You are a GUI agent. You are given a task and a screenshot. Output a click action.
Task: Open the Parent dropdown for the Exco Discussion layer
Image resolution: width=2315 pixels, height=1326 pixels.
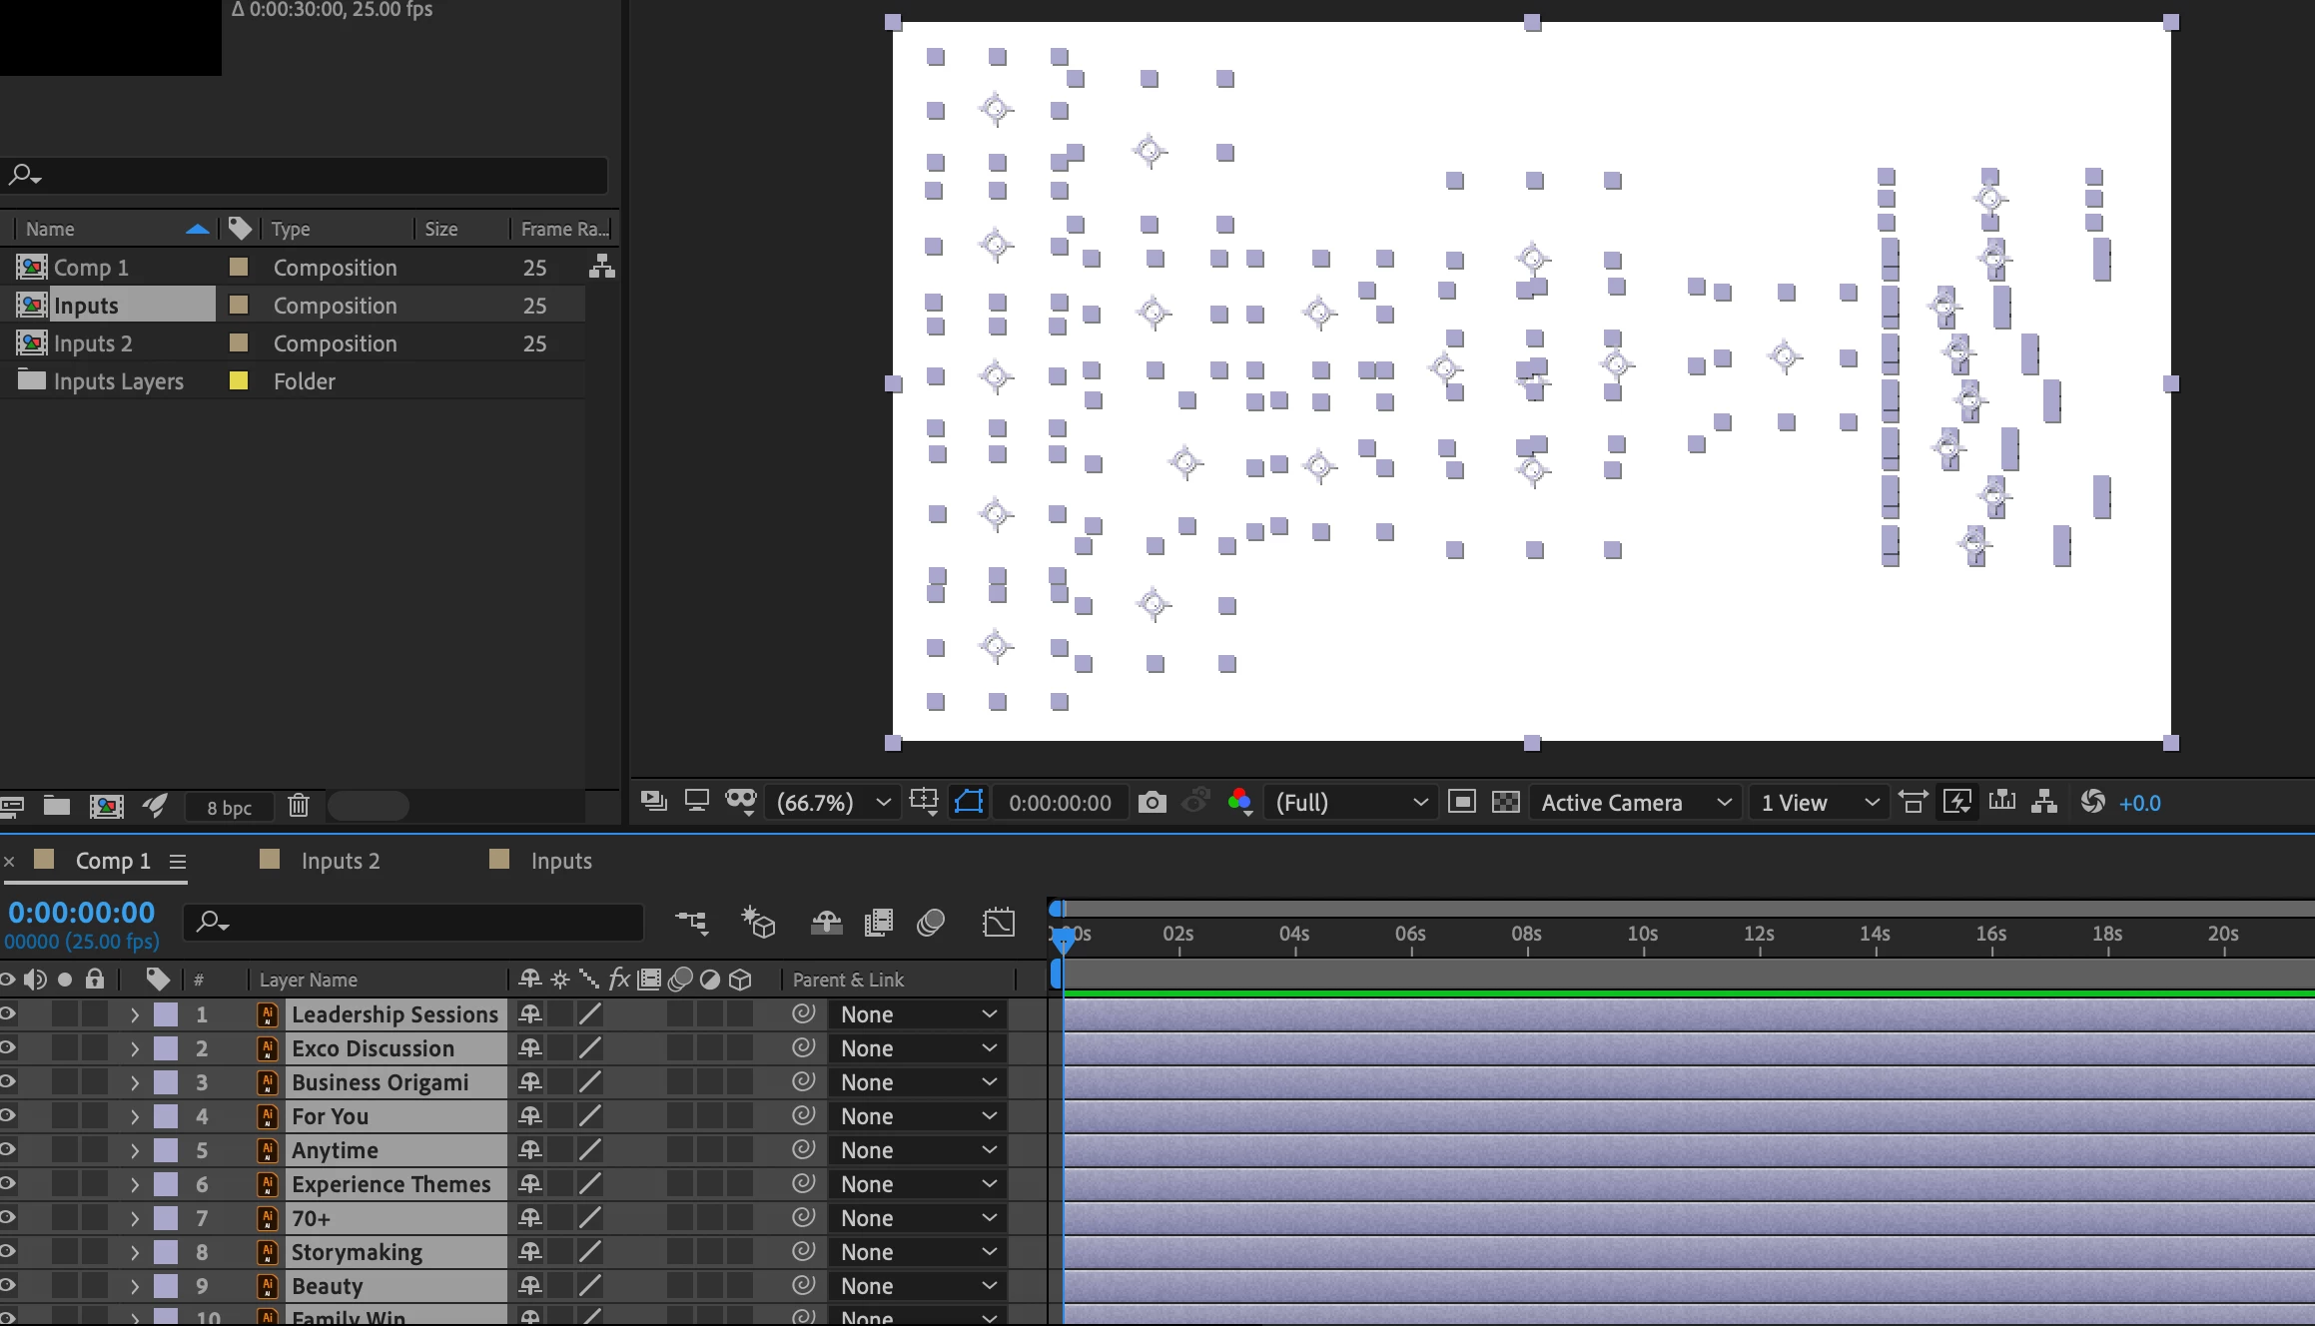pos(917,1048)
